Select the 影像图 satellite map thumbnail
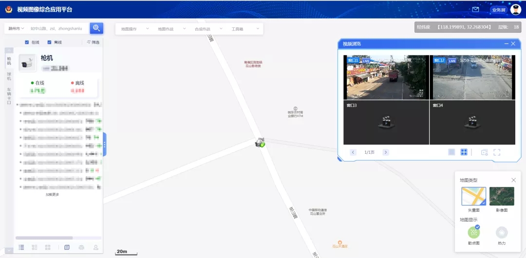The width and height of the screenshot is (526, 258). tap(501, 196)
